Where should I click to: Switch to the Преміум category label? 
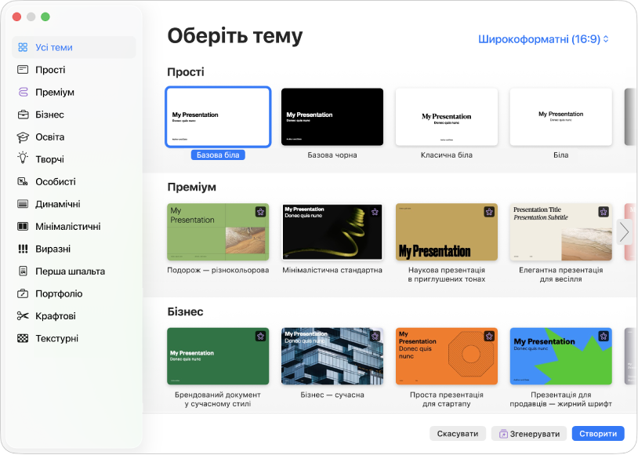pyautogui.click(x=55, y=92)
